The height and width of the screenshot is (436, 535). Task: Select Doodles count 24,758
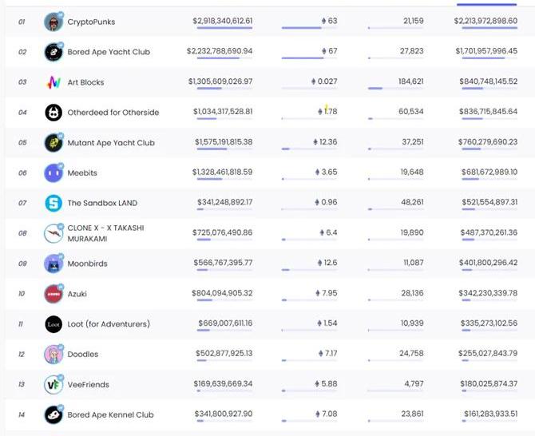[411, 354]
